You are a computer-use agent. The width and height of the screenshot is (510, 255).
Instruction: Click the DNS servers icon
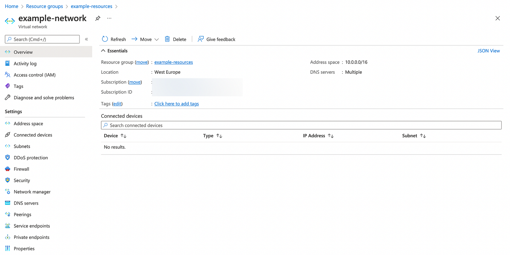(x=8, y=203)
